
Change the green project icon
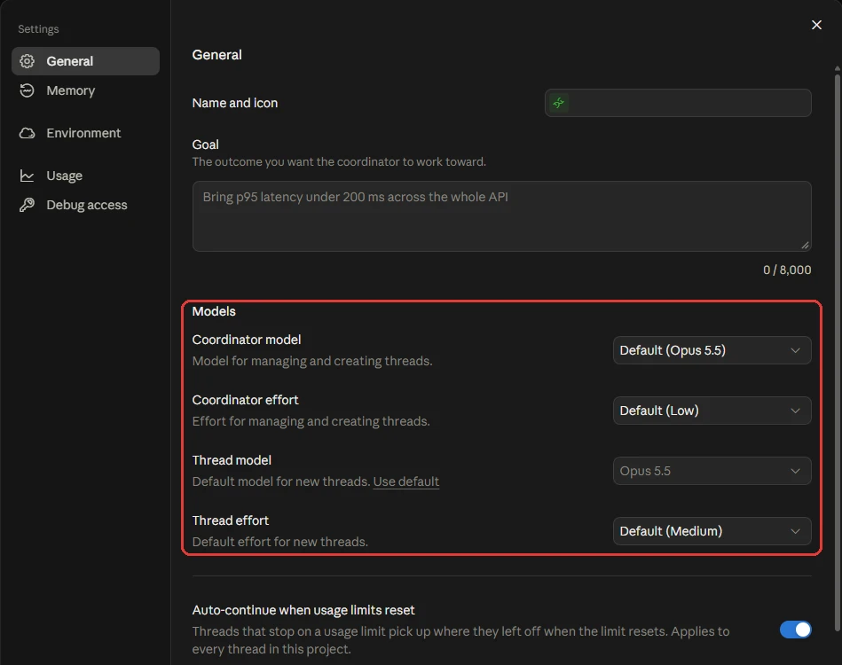click(x=558, y=103)
